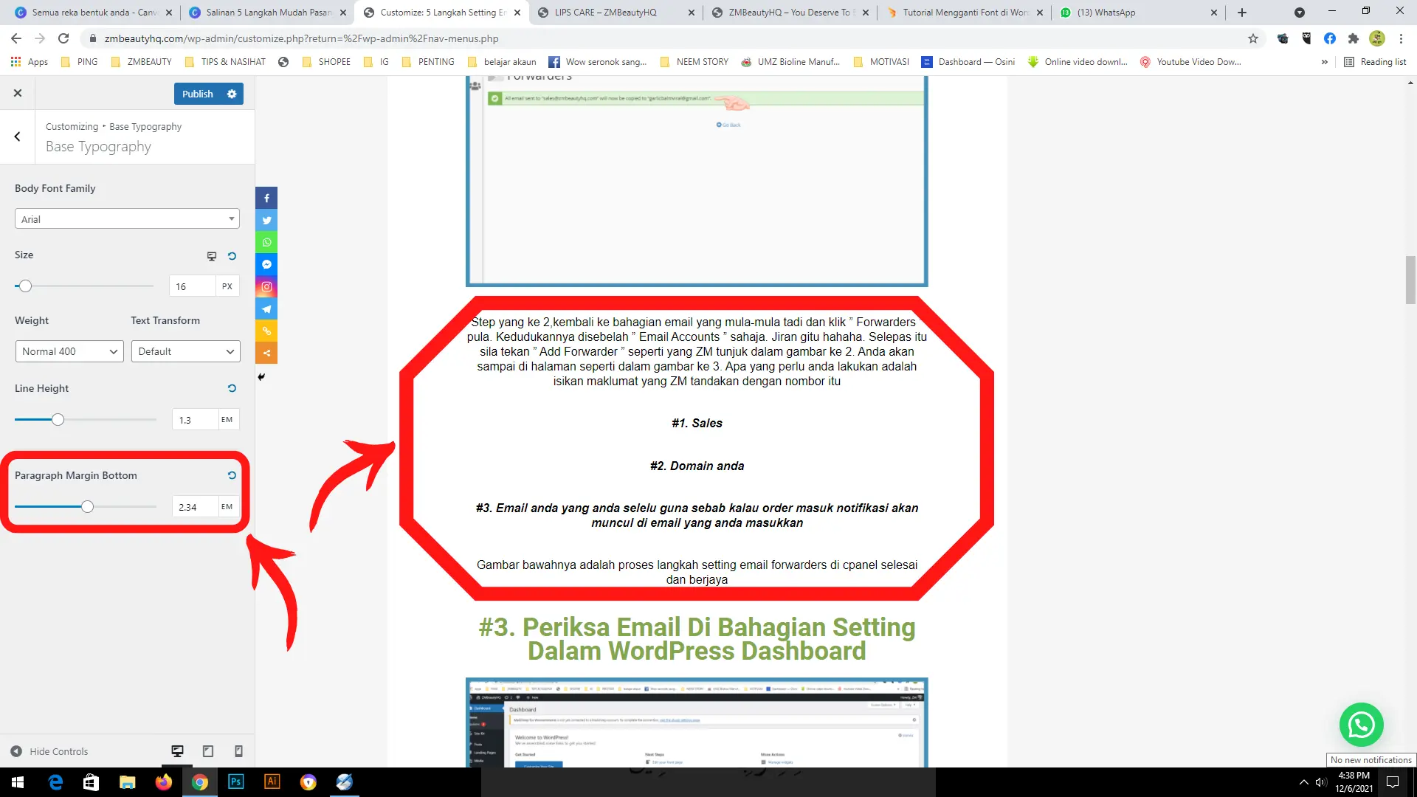Open ZMBEAUTY bookmark folder
This screenshot has width=1417, height=797.
coord(141,62)
